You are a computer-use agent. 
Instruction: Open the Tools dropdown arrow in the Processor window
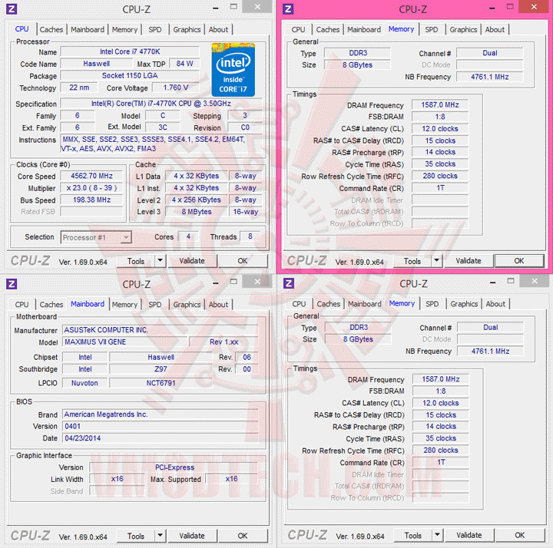160,261
